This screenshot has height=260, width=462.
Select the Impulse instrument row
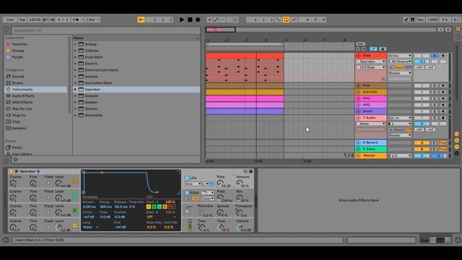[x=136, y=77]
